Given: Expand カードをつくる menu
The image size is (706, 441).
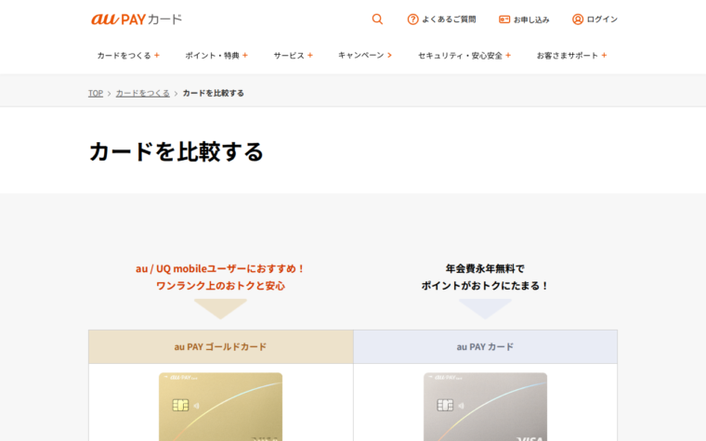Looking at the screenshot, I should 128,56.
